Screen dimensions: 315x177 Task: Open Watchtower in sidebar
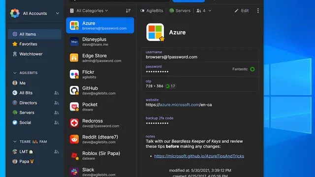click(x=34, y=54)
